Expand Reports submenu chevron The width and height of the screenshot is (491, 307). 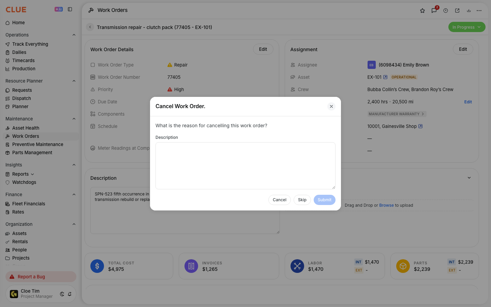pos(32,174)
